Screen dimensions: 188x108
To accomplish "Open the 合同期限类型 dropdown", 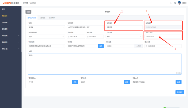I will click(46, 37).
